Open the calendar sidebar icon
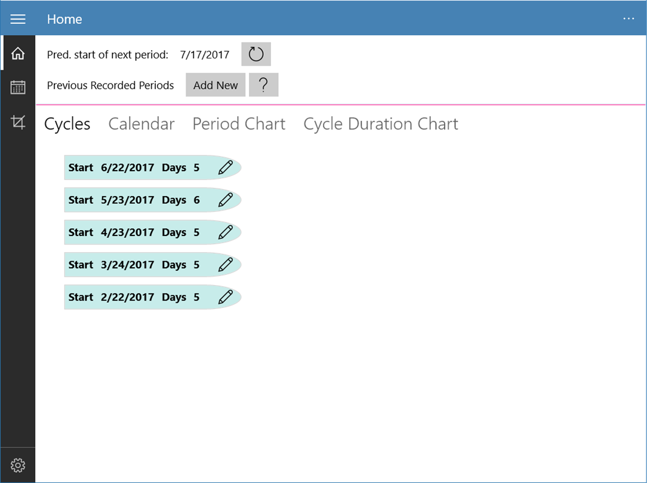The width and height of the screenshot is (647, 483). 18,88
